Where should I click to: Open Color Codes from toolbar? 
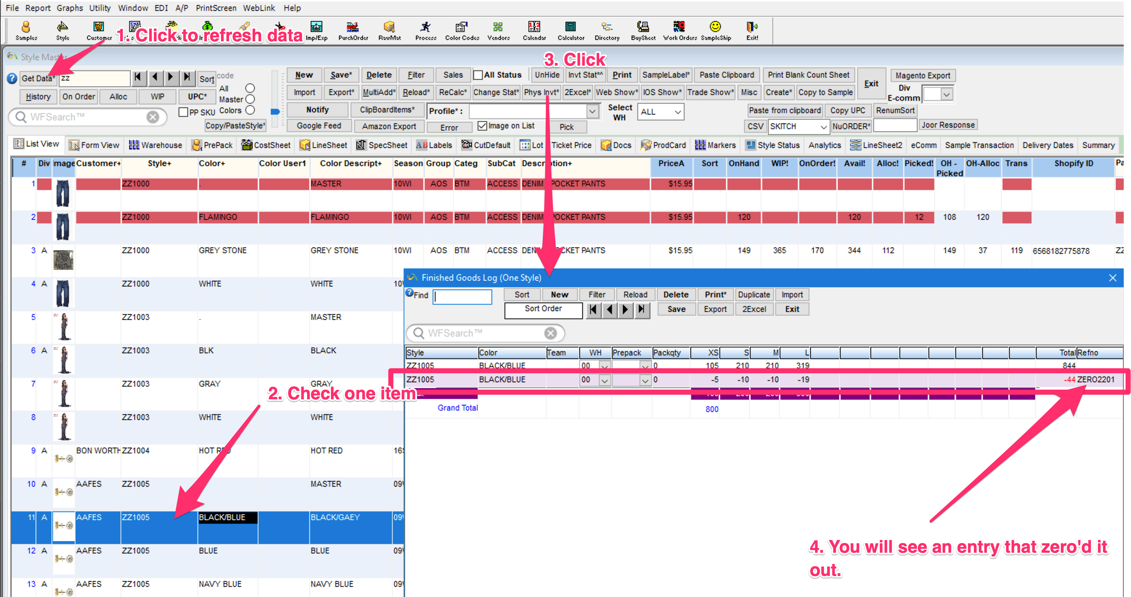[461, 30]
